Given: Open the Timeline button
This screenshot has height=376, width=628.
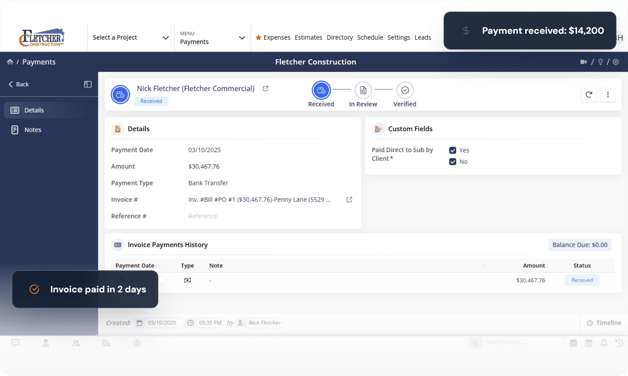Looking at the screenshot, I should [x=604, y=323].
